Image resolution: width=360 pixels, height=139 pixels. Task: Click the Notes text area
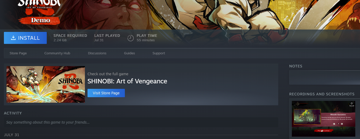click(x=324, y=78)
